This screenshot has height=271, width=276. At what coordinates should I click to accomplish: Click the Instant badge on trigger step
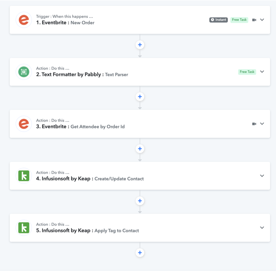pos(218,20)
